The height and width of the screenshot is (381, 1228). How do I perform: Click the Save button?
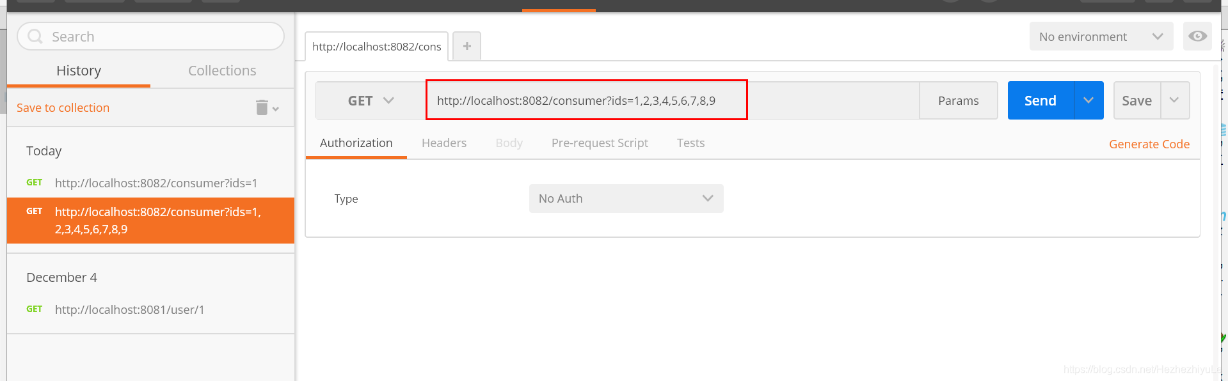[1137, 100]
